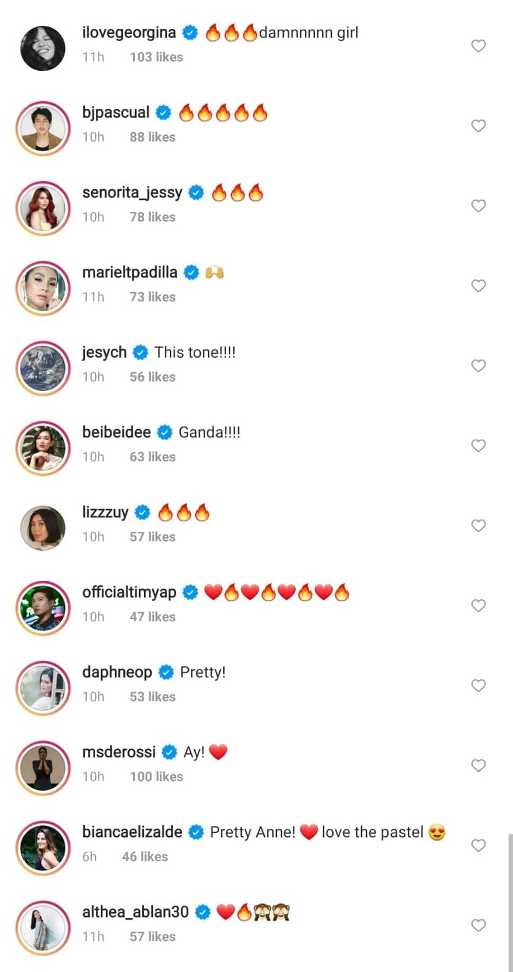Viewport: 513px width, 972px height.
Task: Go to marieltpadilla's profile via username
Action: 130,272
